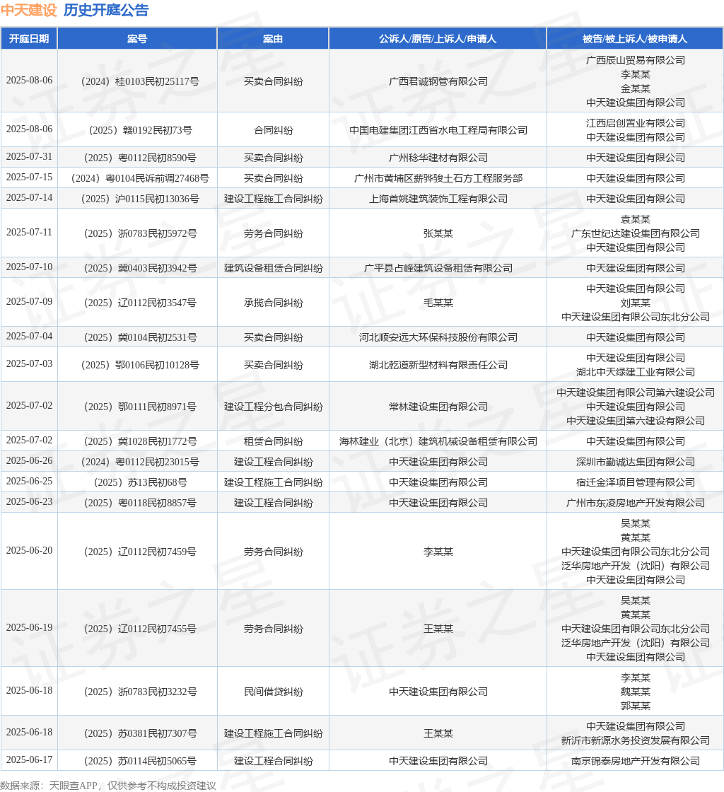Select case number (2025)冀0104民初2531号
The width and height of the screenshot is (724, 792).
(x=140, y=337)
